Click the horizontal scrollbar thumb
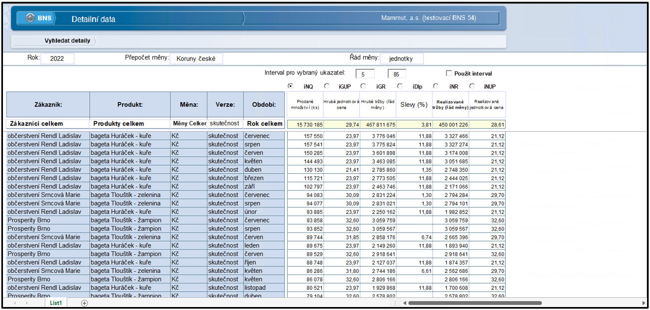The width and height of the screenshot is (650, 310). pos(474,303)
